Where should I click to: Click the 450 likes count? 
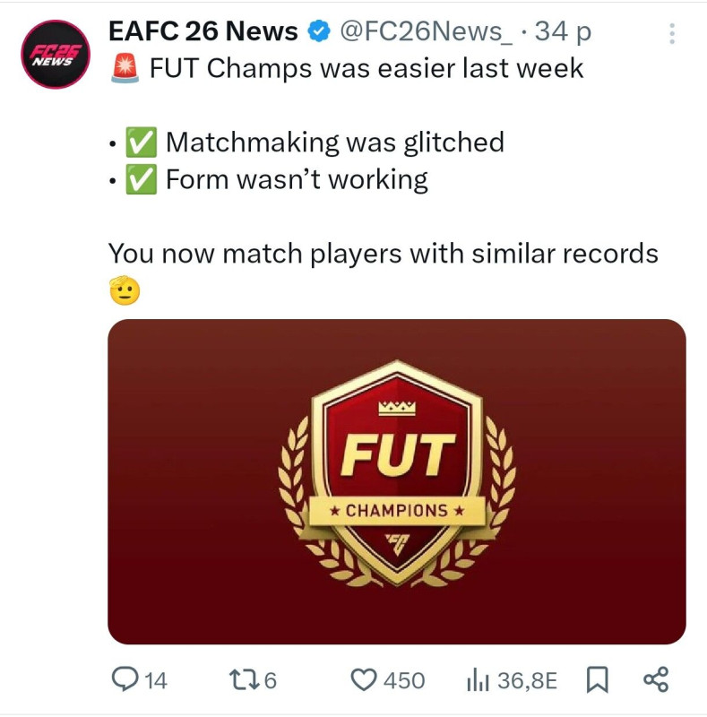click(404, 681)
